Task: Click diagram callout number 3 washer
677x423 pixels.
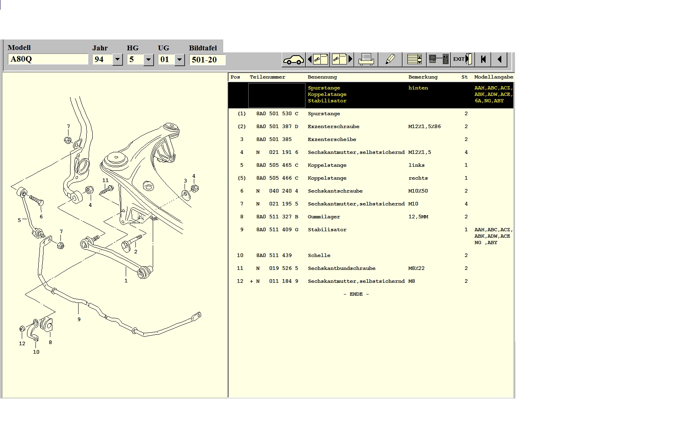Action: point(185,181)
